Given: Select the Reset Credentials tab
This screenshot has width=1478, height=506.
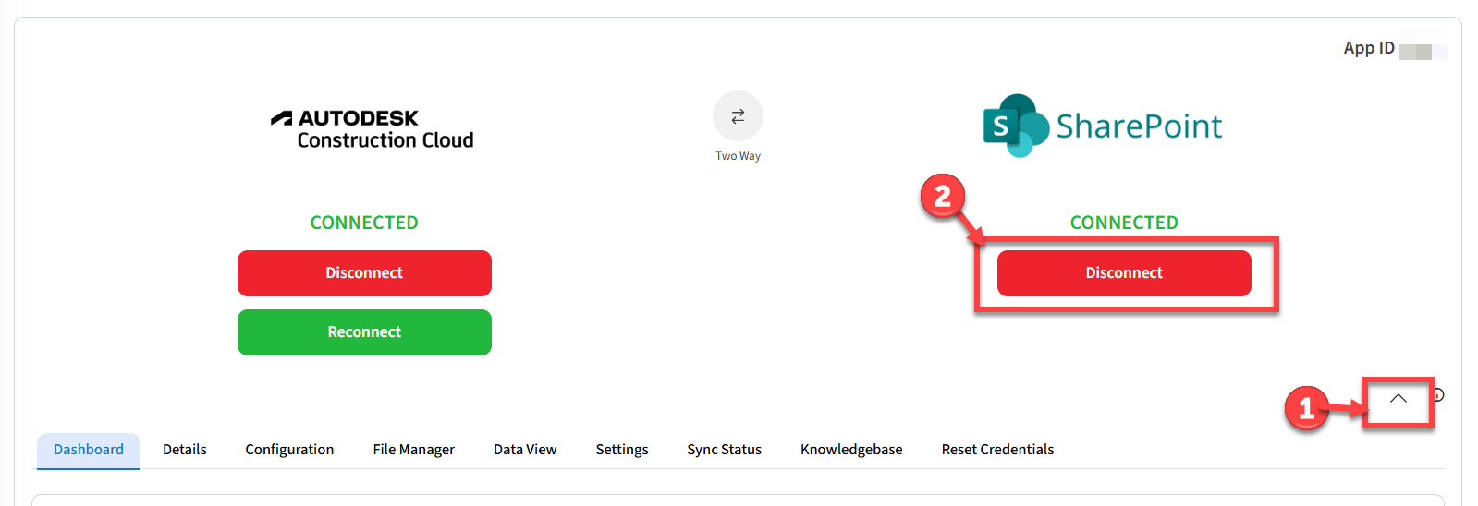Looking at the screenshot, I should [997, 450].
